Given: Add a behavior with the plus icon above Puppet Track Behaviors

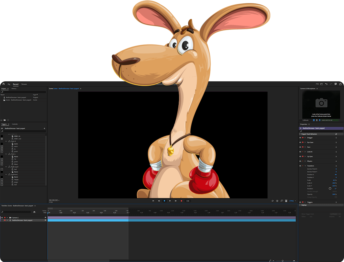Looking at the screenshot, I should (x=336, y=134).
